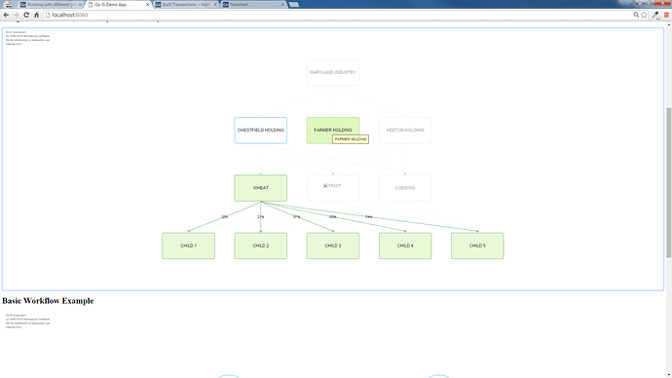Close the Go JS Demo App tab
This screenshot has height=378, width=672.
pos(148,4)
